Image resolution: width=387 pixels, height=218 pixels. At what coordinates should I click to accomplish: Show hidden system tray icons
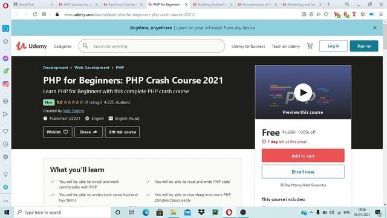click(311, 213)
